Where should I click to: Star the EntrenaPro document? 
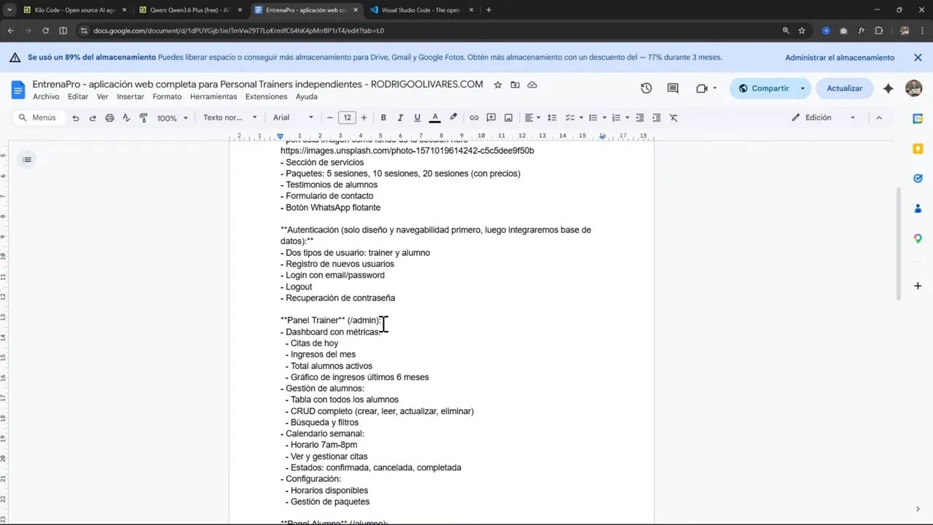point(498,85)
